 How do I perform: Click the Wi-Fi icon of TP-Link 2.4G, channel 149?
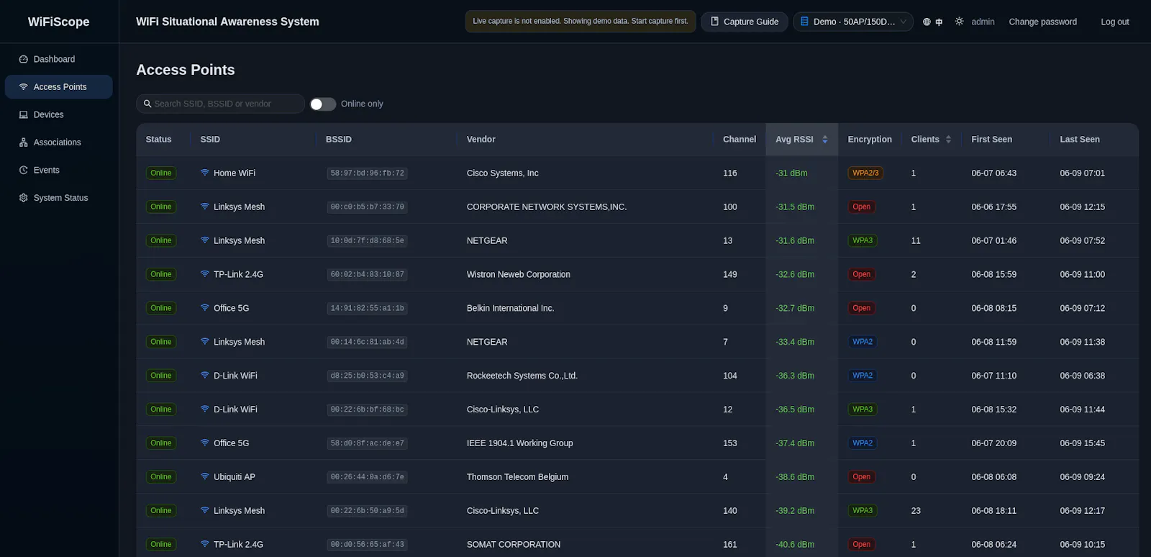[205, 274]
